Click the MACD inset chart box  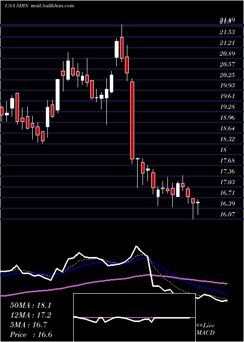pos(134,318)
